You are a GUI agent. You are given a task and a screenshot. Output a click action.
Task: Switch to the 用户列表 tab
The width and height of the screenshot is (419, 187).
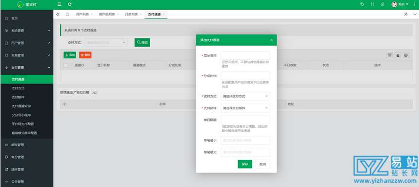point(82,15)
